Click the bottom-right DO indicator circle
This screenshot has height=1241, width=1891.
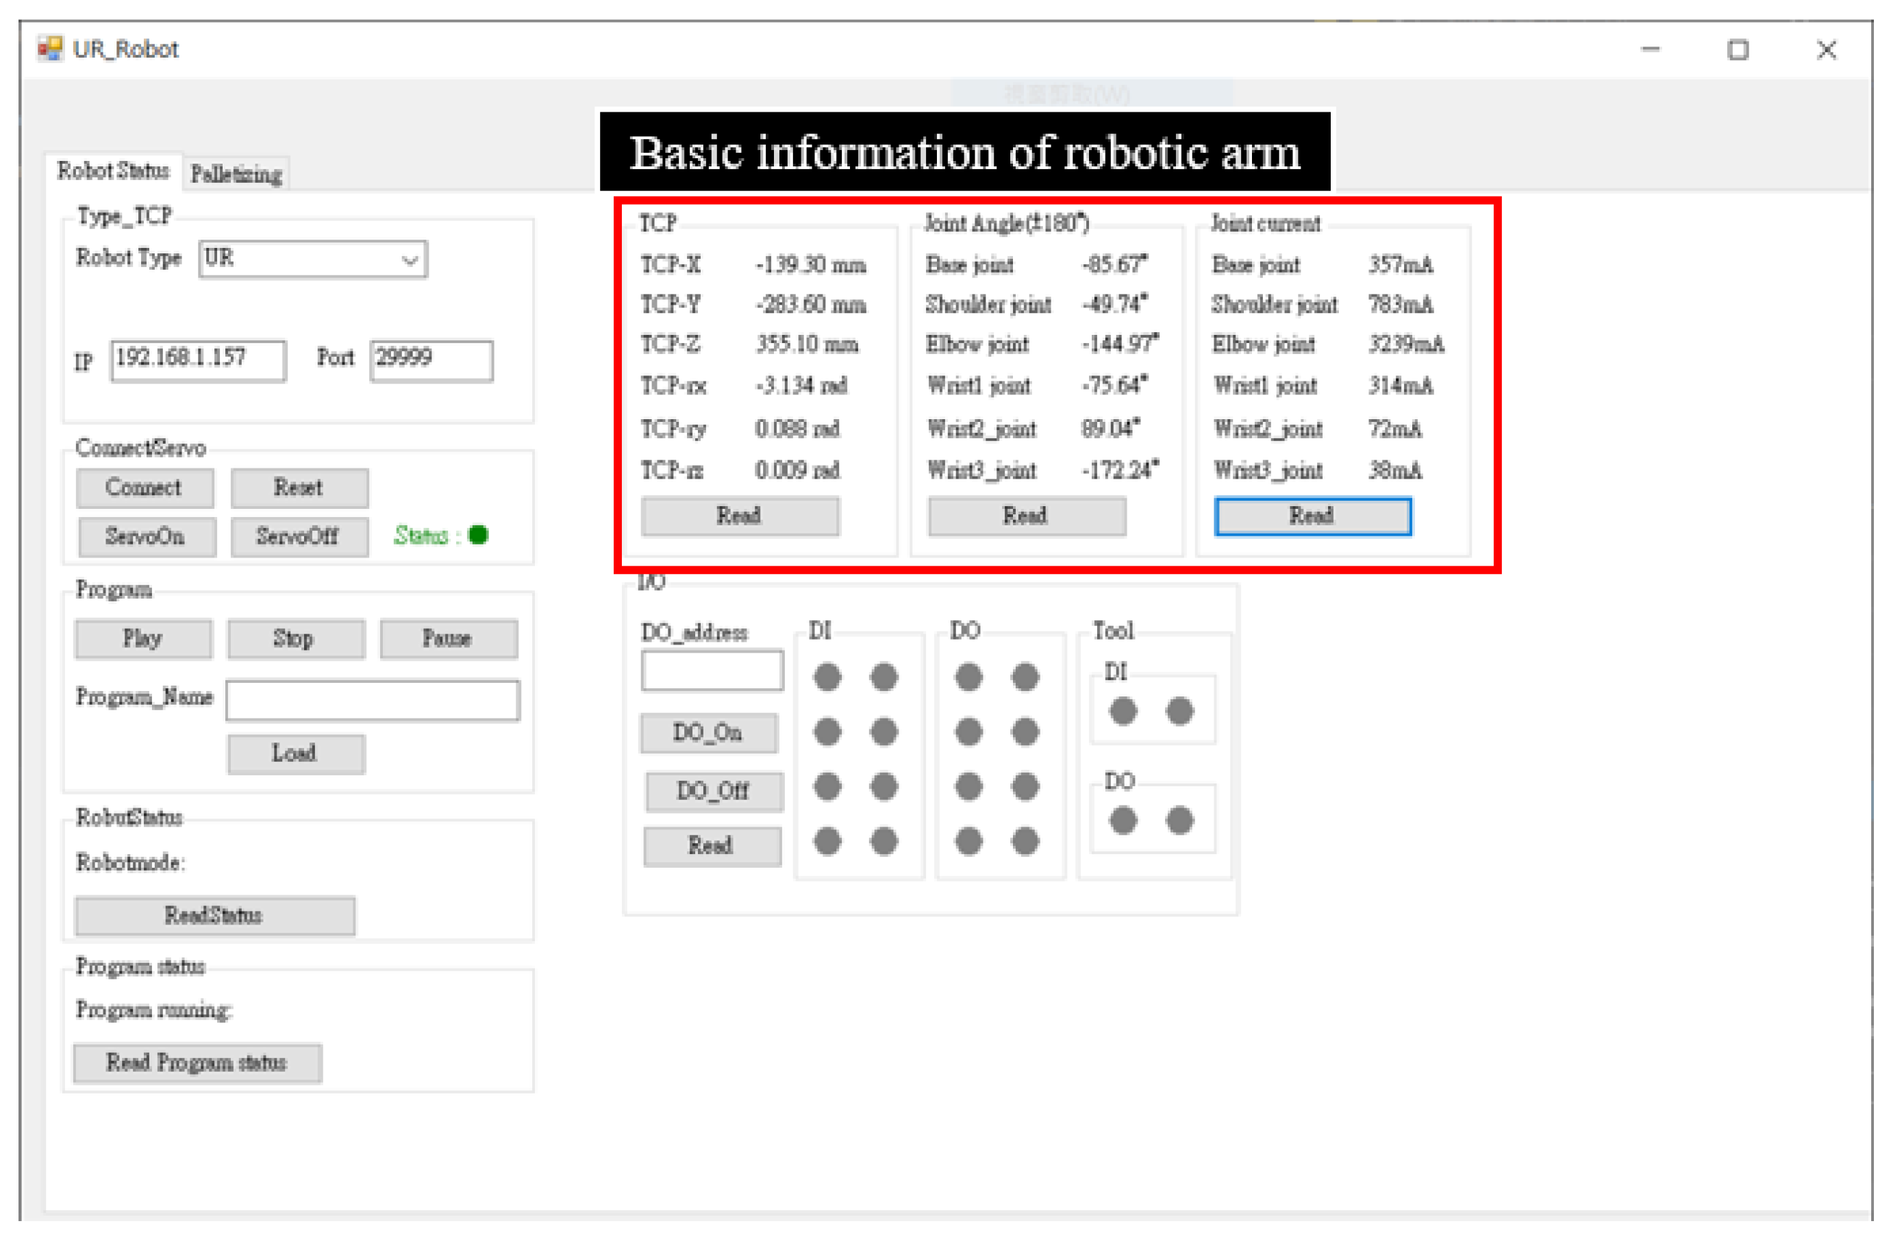[x=1025, y=841]
